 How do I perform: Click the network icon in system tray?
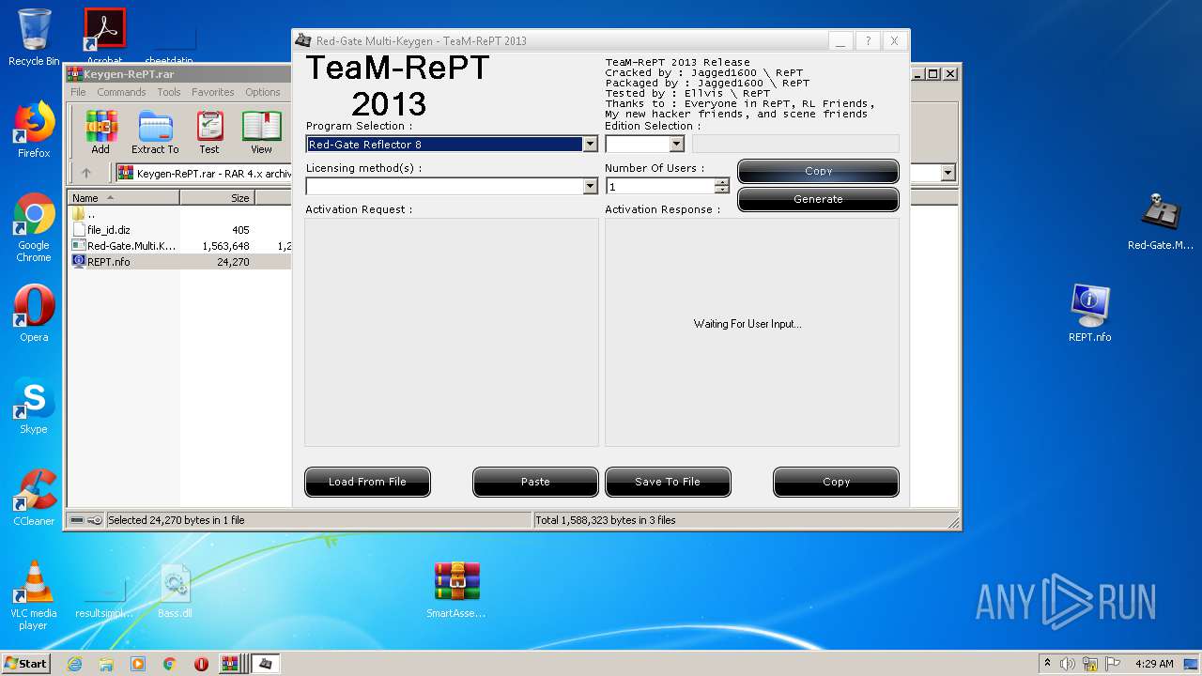click(x=1090, y=664)
